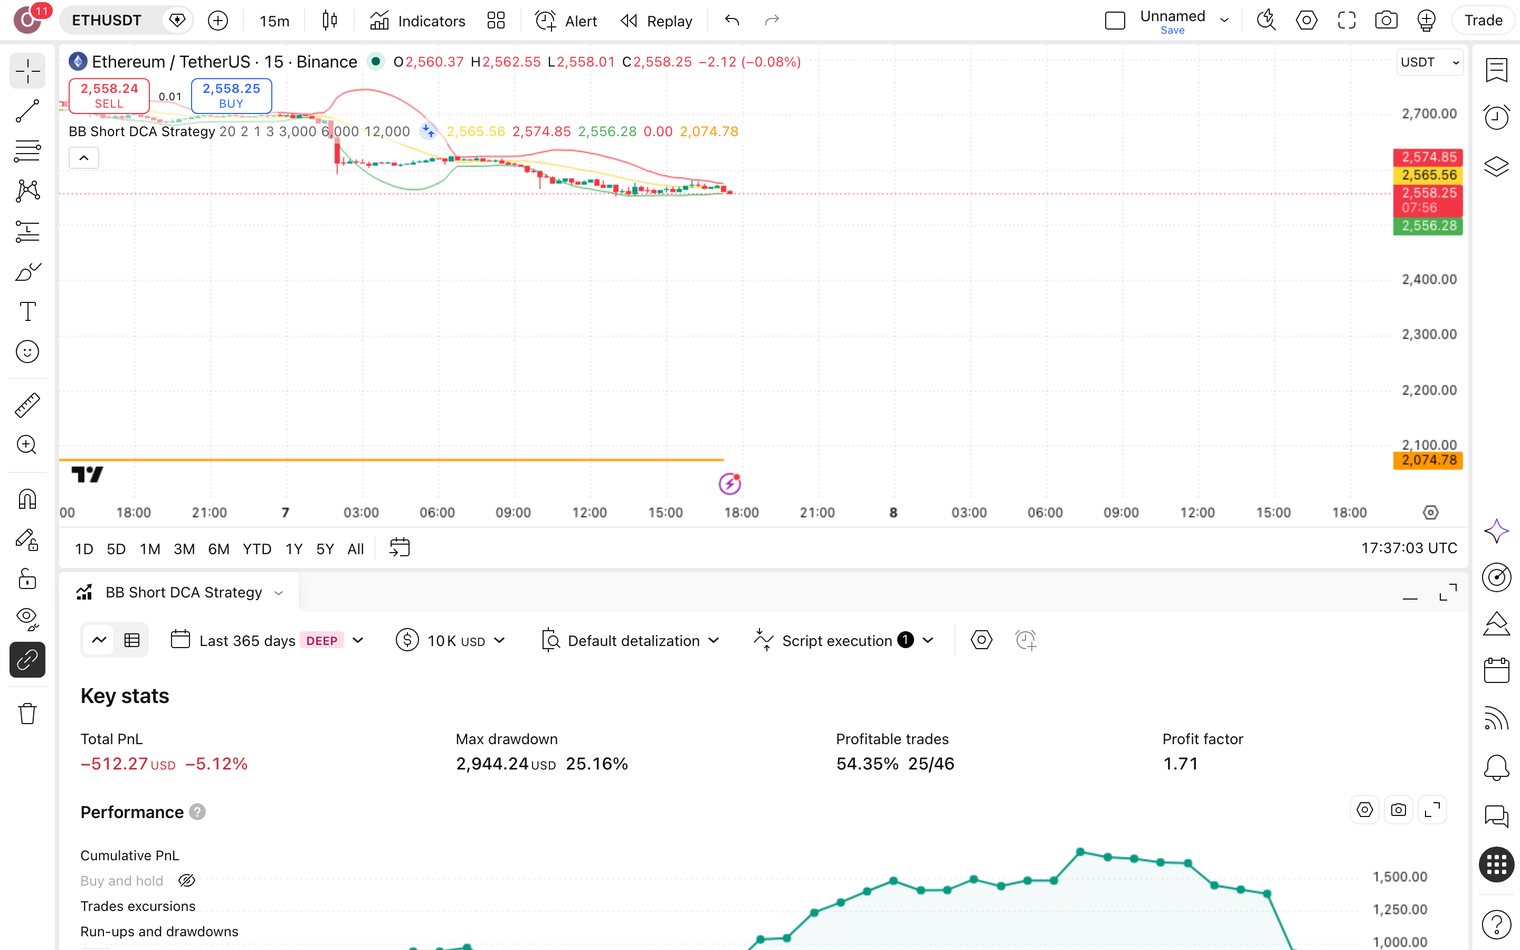Viewport: 1520px width, 950px height.
Task: Open the 15m interval menu
Action: [274, 21]
